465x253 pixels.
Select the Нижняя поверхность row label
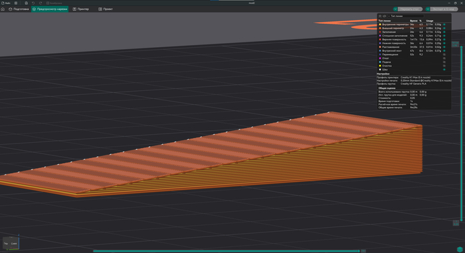394,43
